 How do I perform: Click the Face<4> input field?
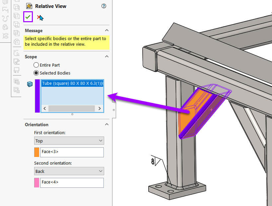pos(72,182)
